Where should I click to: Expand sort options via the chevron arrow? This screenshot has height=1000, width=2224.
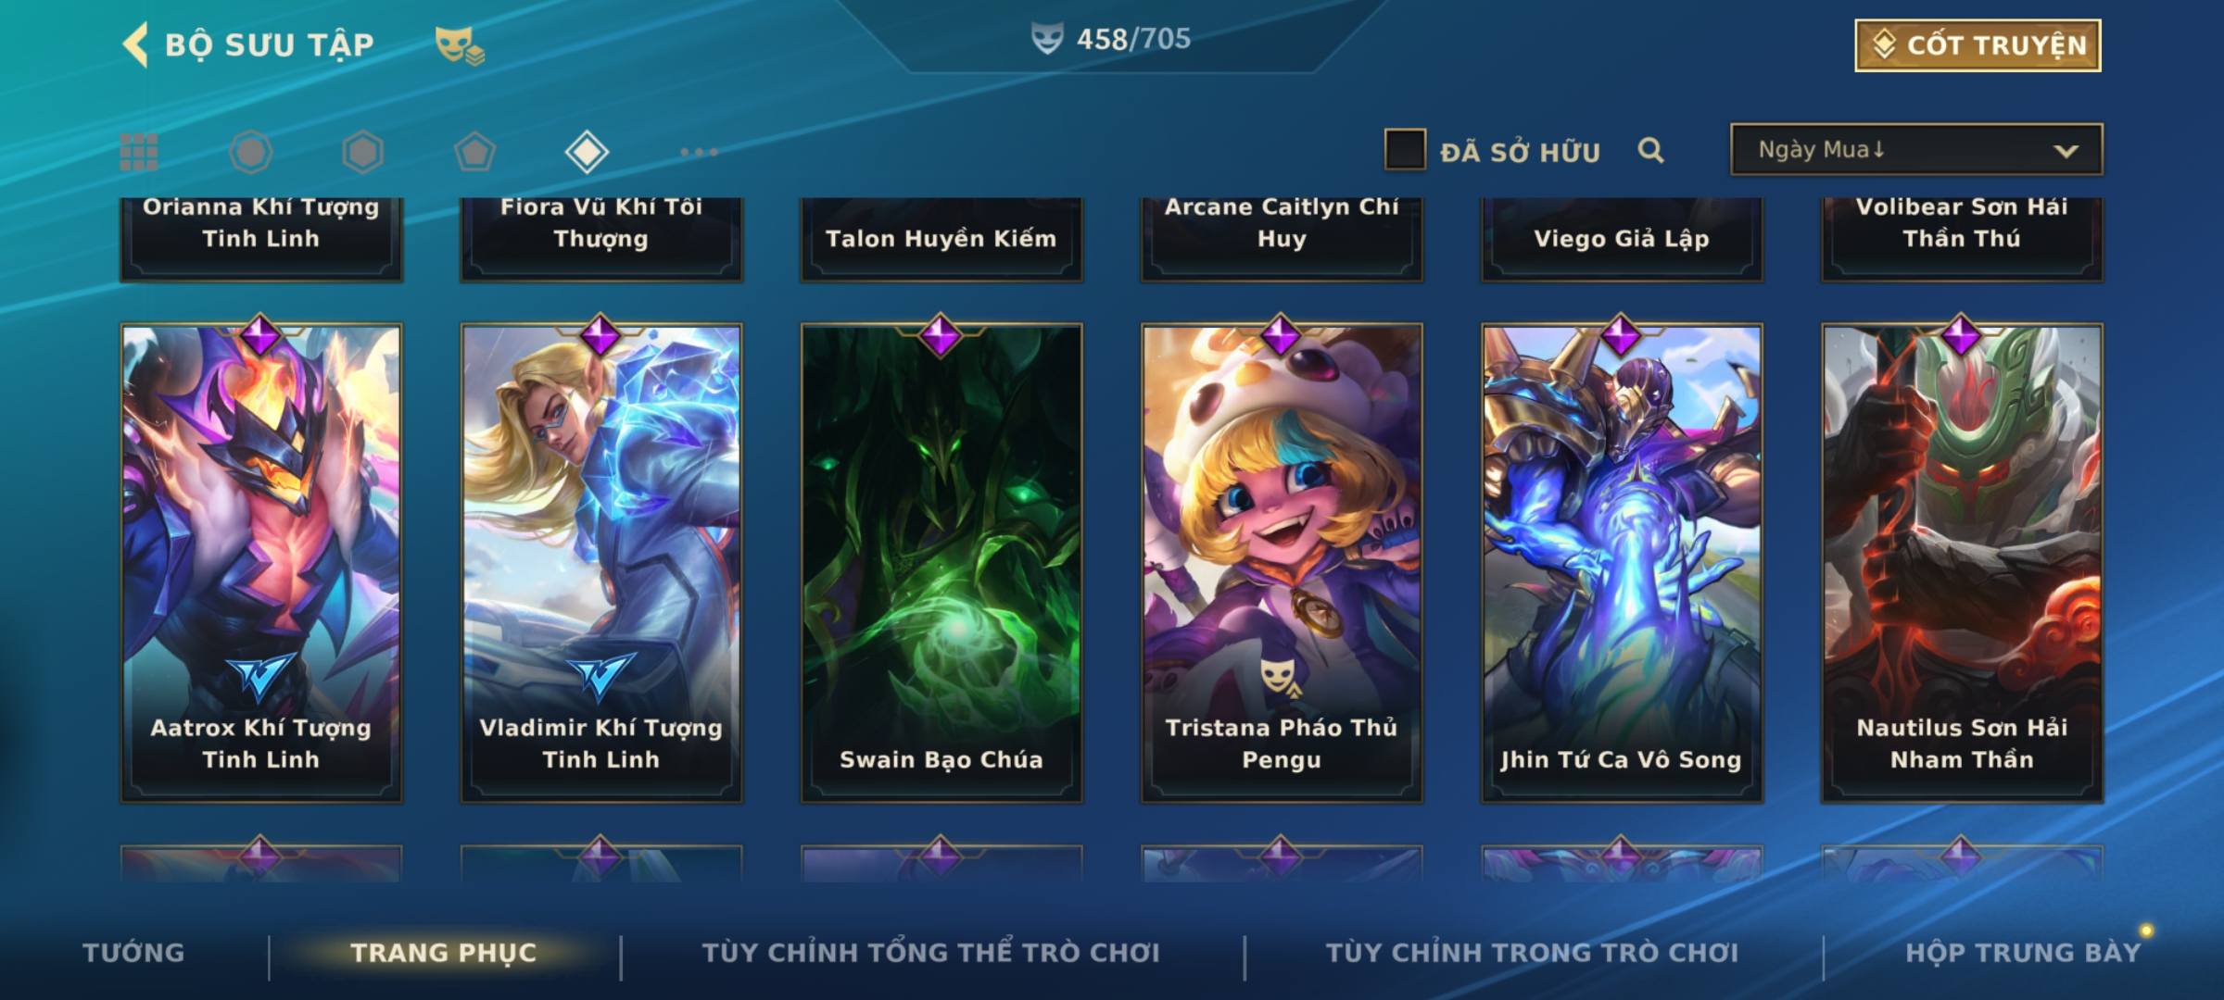click(x=2066, y=151)
